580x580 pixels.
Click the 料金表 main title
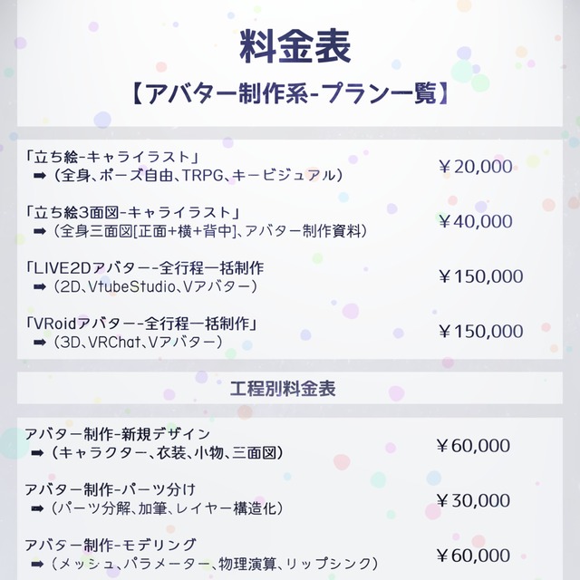(x=295, y=46)
